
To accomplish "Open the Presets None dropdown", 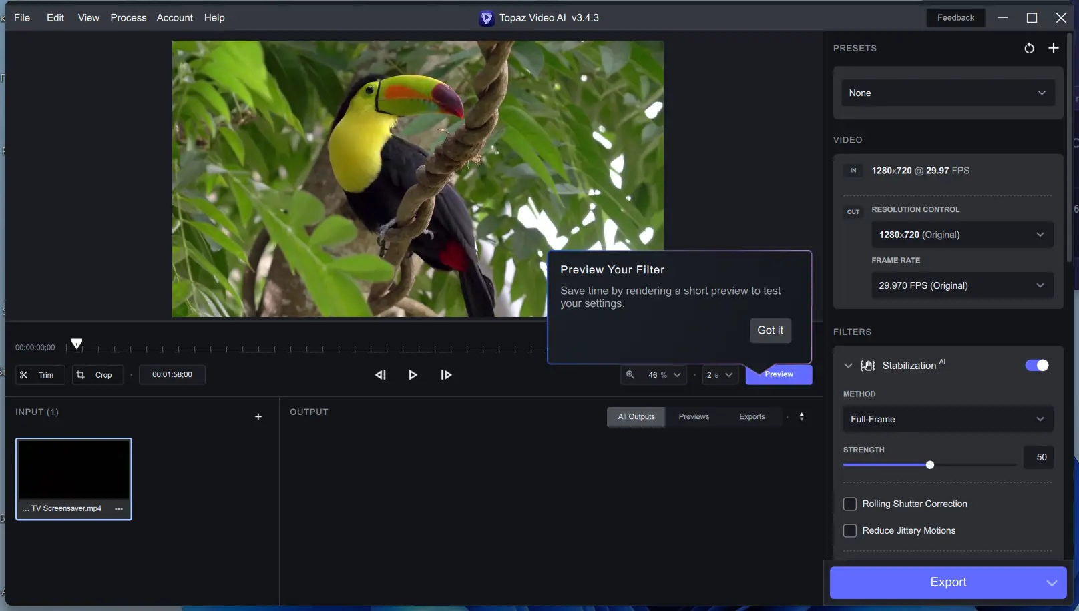I will coord(948,93).
